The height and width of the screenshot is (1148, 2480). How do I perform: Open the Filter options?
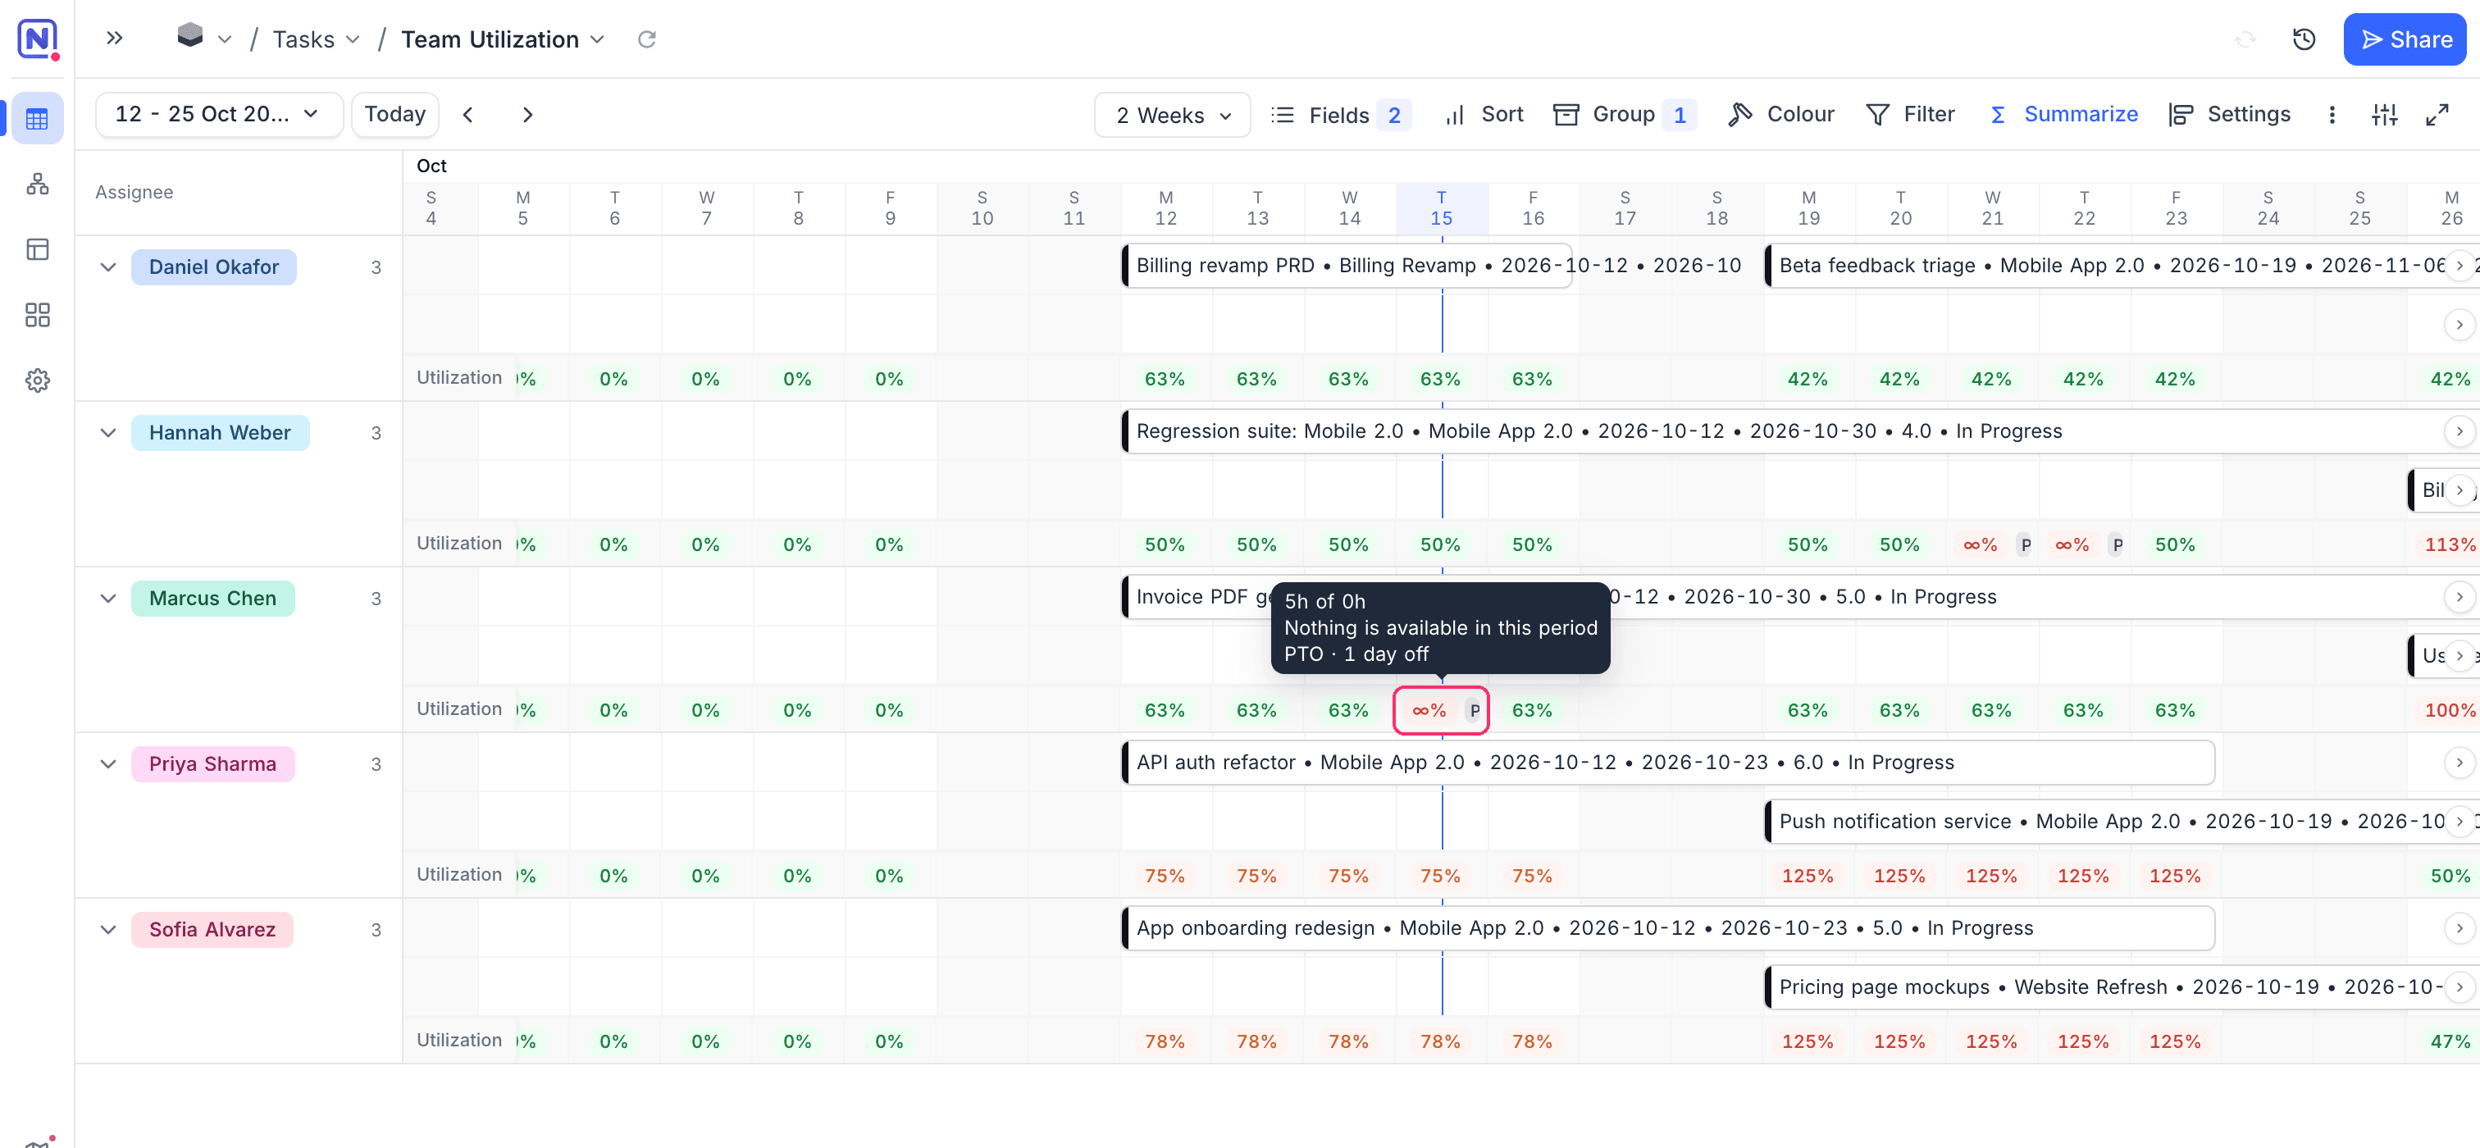[1910, 115]
